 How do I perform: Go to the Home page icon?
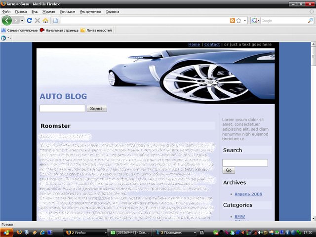(x=45, y=20)
